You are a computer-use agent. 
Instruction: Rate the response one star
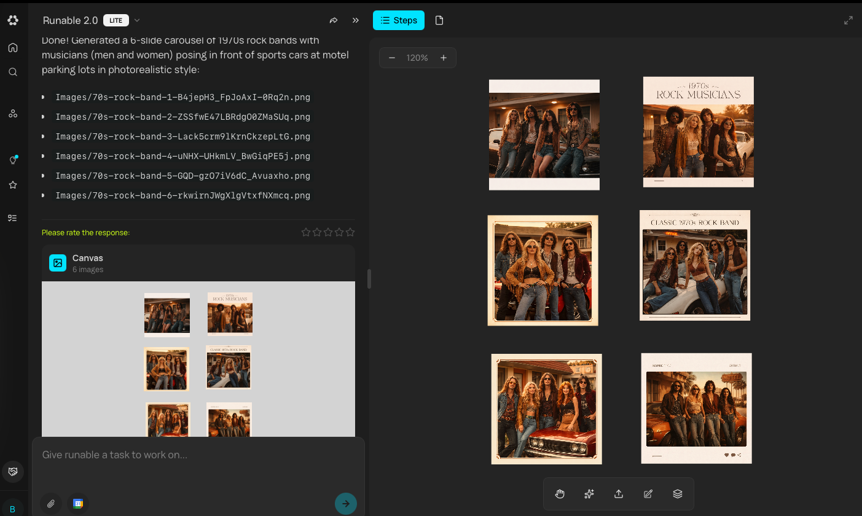(306, 232)
